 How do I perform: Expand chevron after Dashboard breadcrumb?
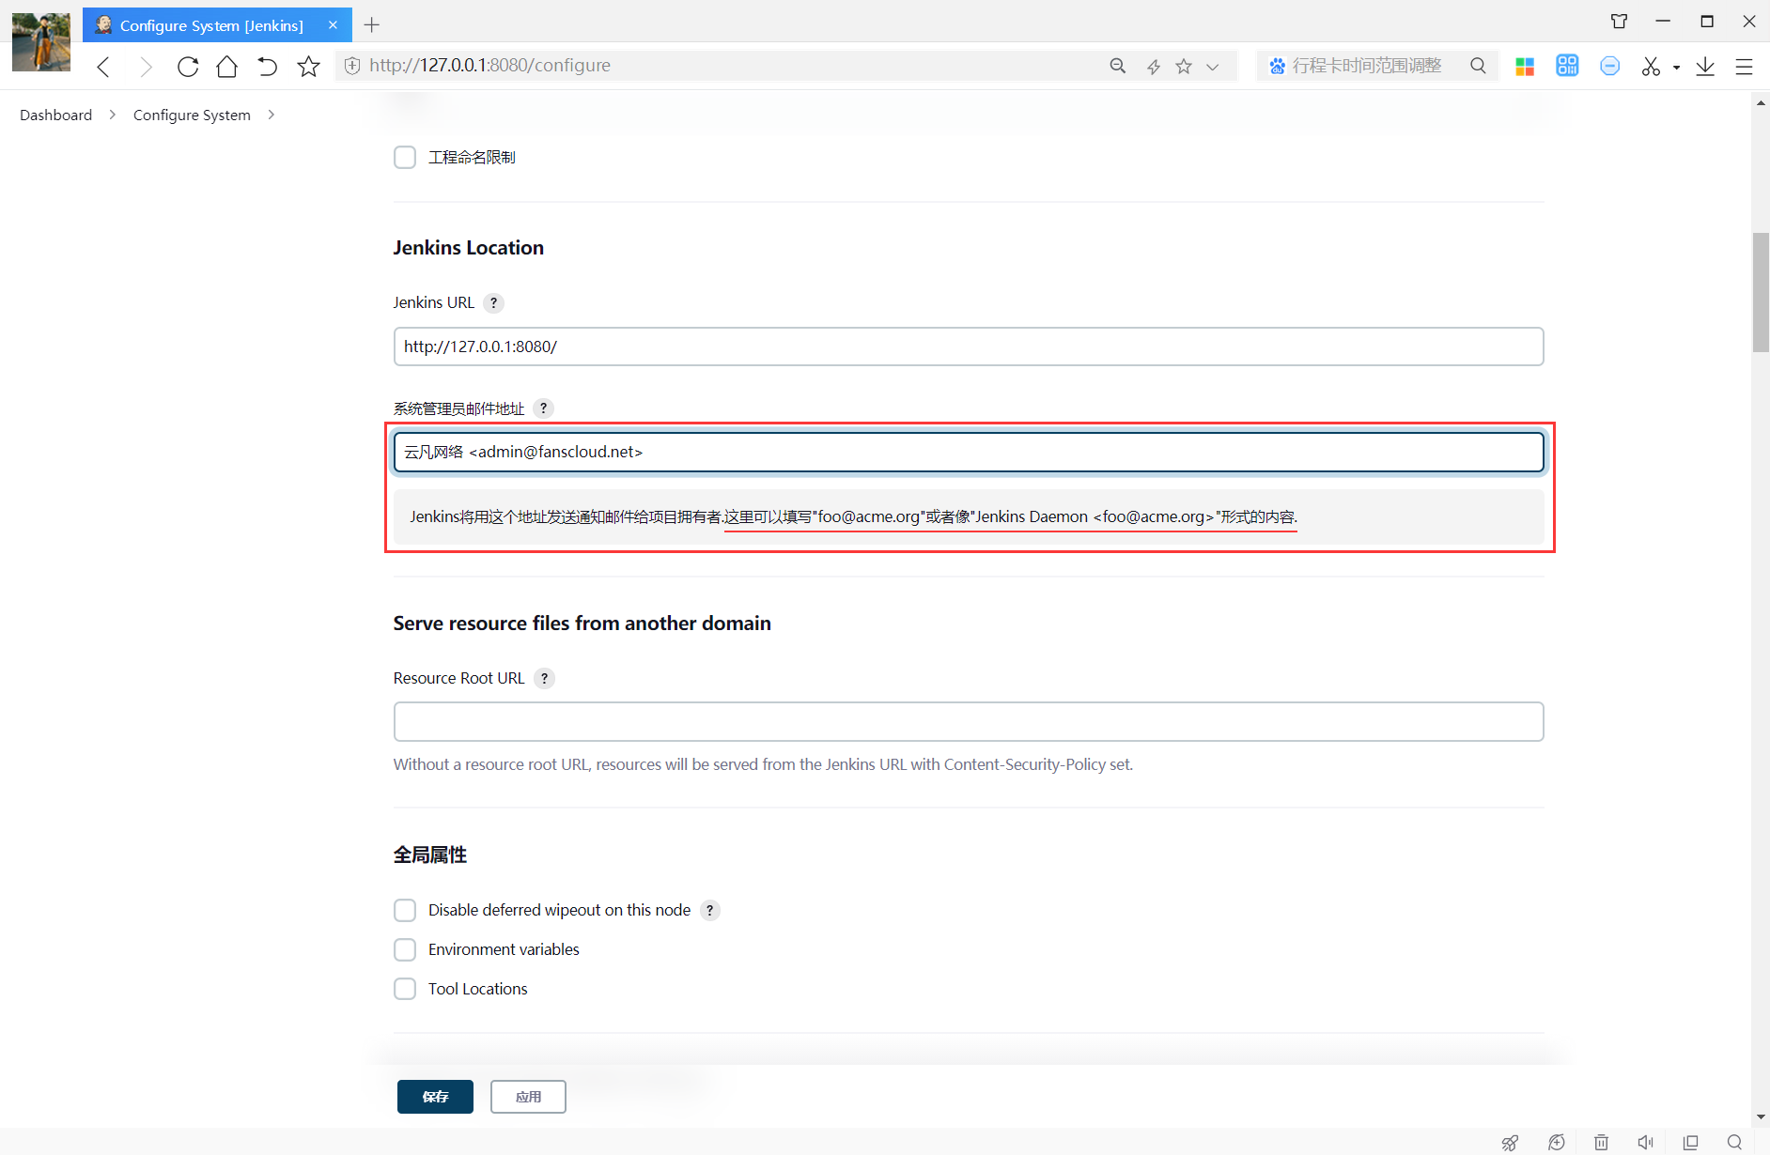point(112,115)
